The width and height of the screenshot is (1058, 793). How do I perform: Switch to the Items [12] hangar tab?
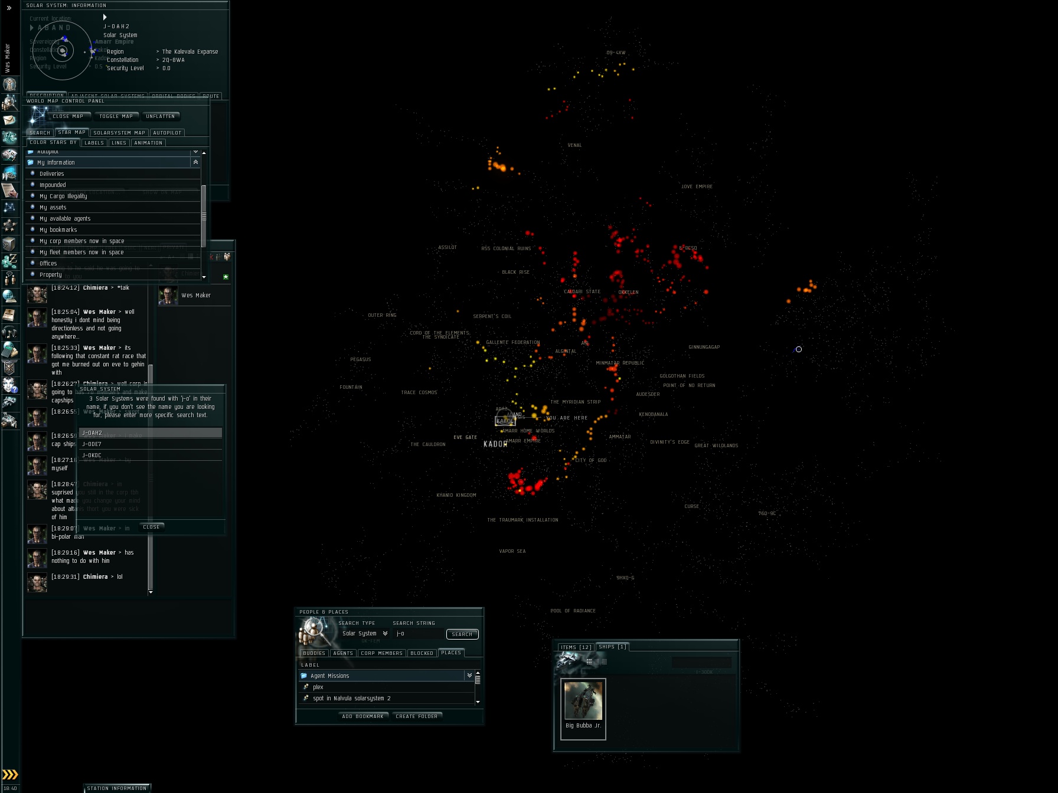pos(576,647)
